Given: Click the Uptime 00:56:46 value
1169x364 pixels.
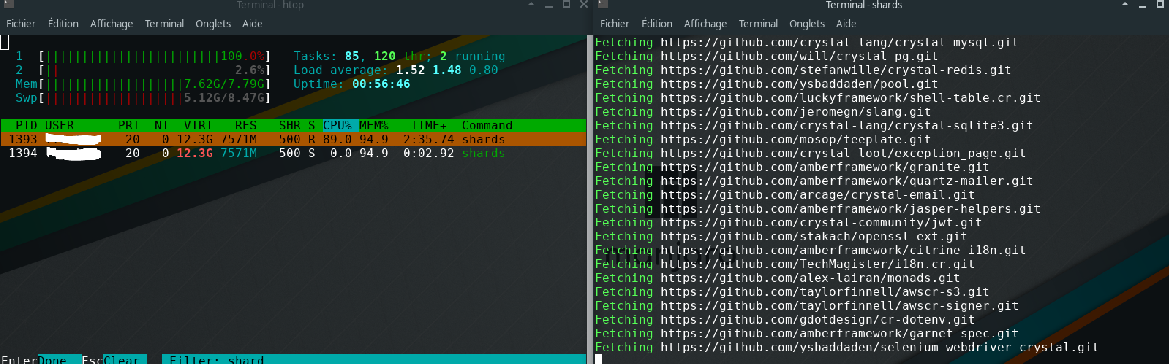Looking at the screenshot, I should click(381, 84).
